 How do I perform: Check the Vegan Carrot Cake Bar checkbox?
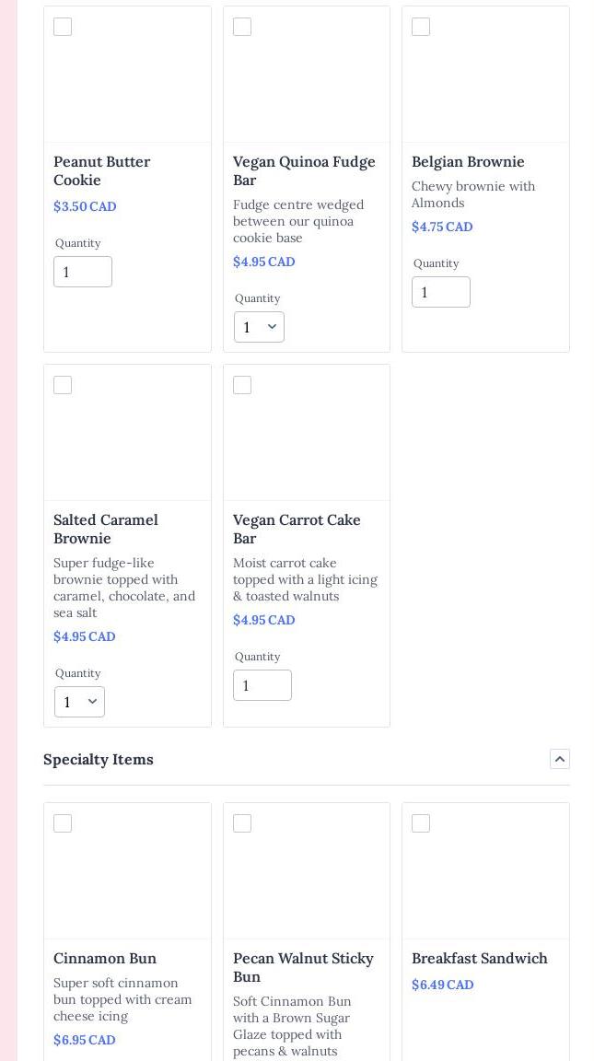click(x=242, y=385)
